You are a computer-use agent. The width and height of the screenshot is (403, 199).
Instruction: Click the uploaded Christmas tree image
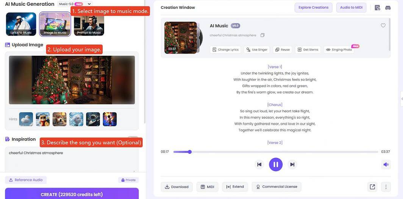pyautogui.click(x=72, y=80)
